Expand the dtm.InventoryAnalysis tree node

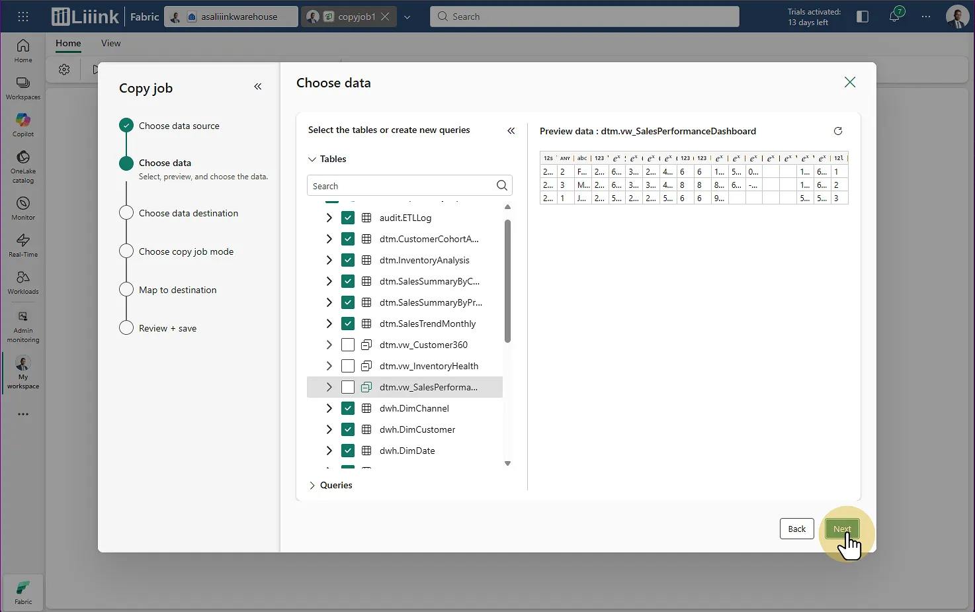coord(329,260)
